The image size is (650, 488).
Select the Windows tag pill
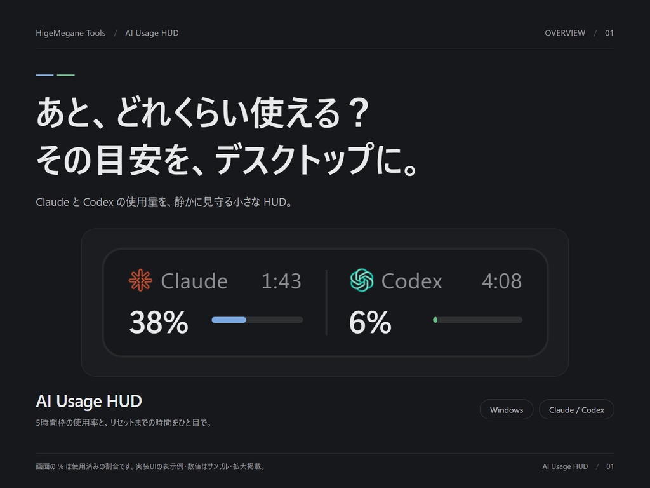(x=506, y=410)
